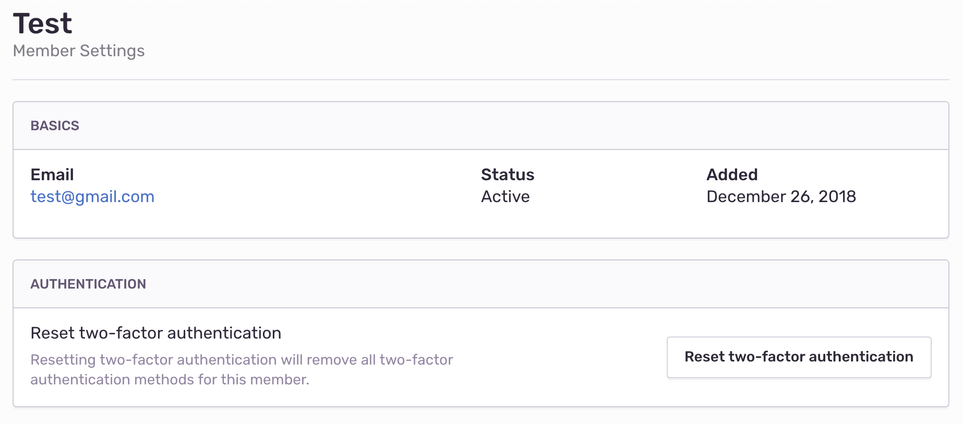The height and width of the screenshot is (424, 963).
Task: Click blank area right of AUTHENTICATION header
Action: (522, 284)
